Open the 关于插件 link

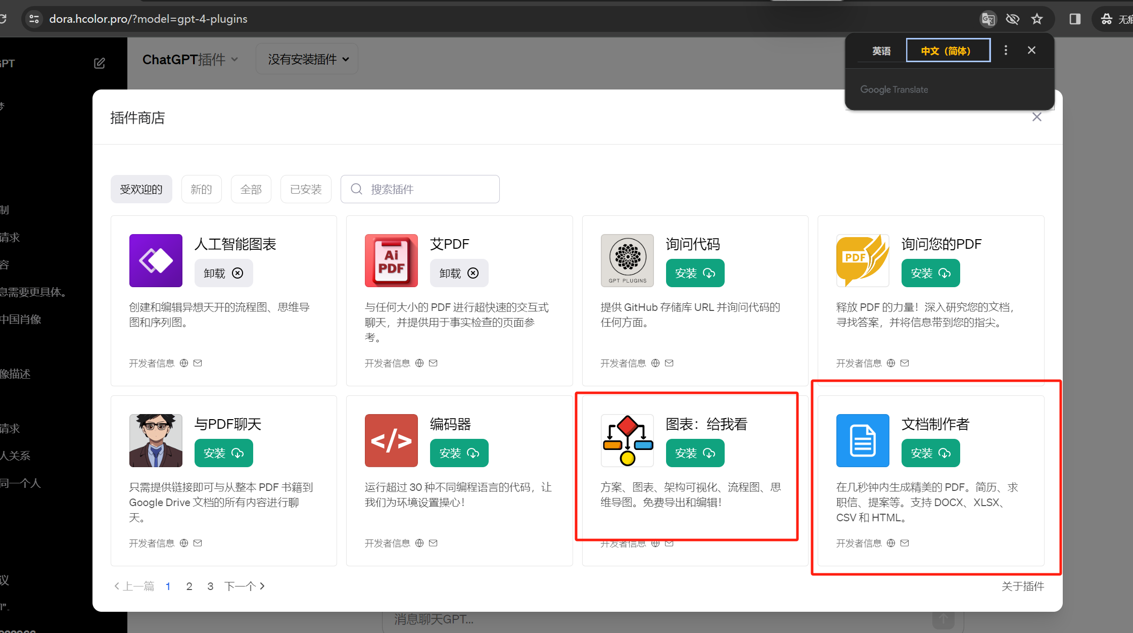tap(1023, 586)
